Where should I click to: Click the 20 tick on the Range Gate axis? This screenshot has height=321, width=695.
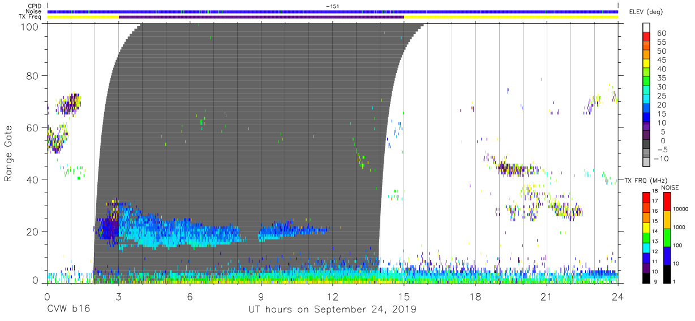point(32,231)
